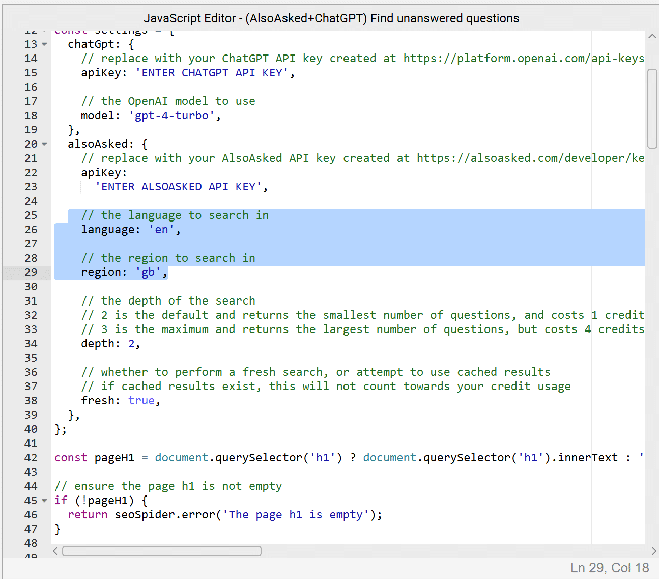This screenshot has width=659, height=579.
Task: Click line number 42 in the gutter
Action: [x=31, y=458]
